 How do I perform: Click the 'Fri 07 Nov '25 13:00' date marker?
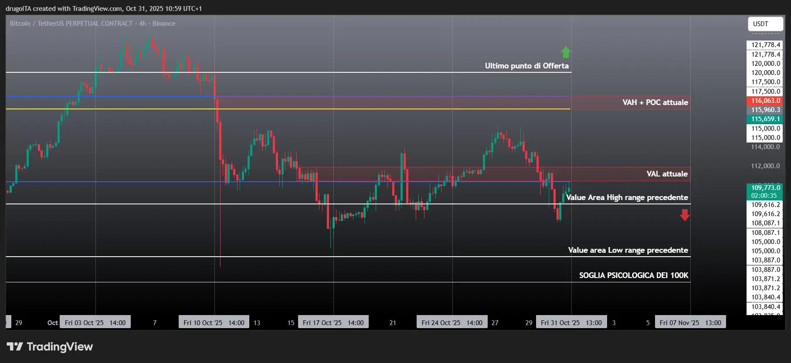point(690,322)
